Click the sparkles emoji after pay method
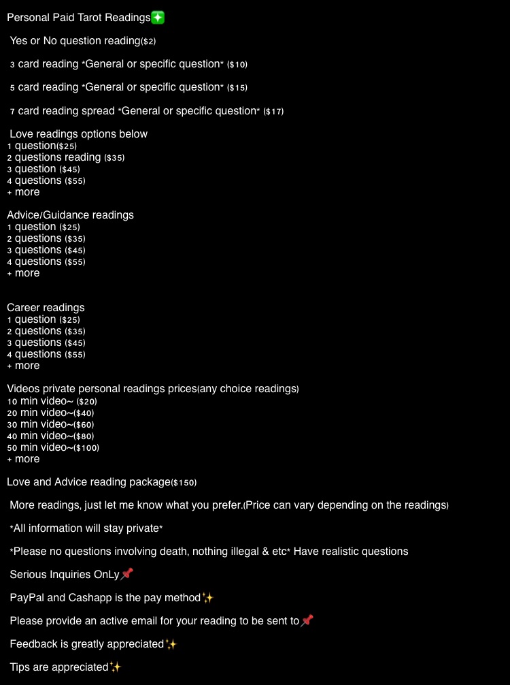 [x=207, y=597]
